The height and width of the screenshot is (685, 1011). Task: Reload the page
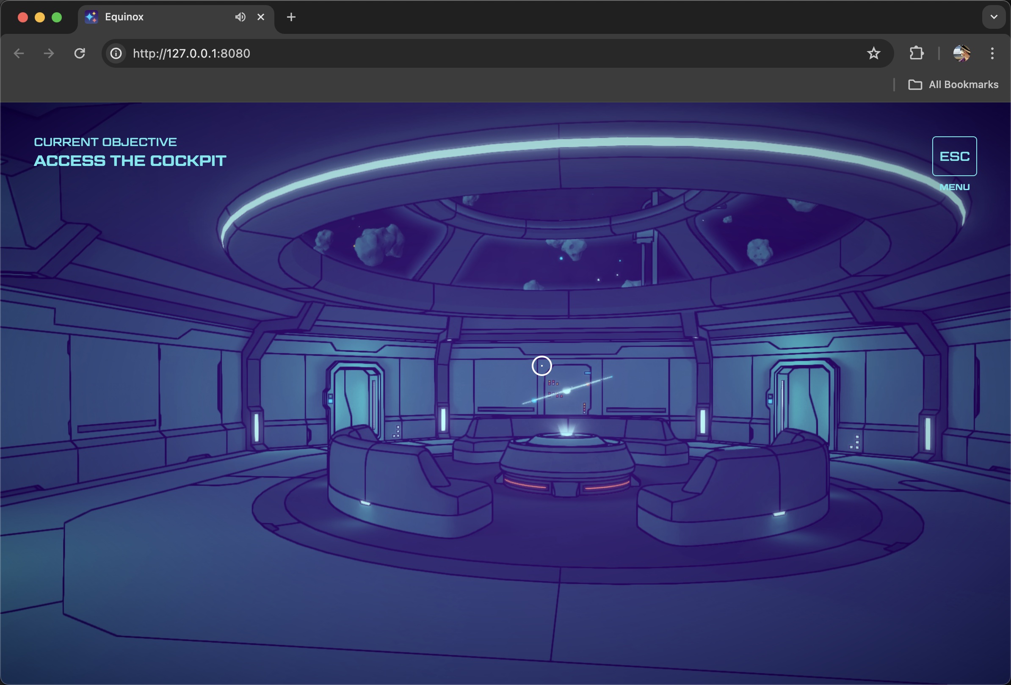[x=80, y=53]
